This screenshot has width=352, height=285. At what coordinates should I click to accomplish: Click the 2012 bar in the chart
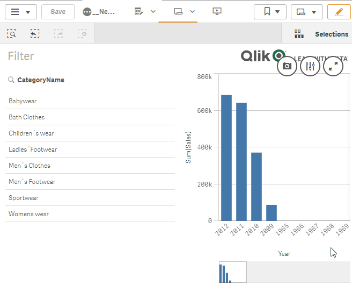[226, 158]
